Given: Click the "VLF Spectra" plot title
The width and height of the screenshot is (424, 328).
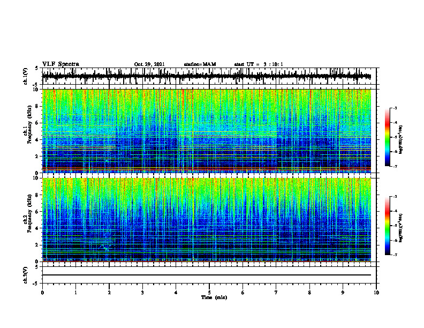Looking at the screenshot, I should (x=60, y=64).
